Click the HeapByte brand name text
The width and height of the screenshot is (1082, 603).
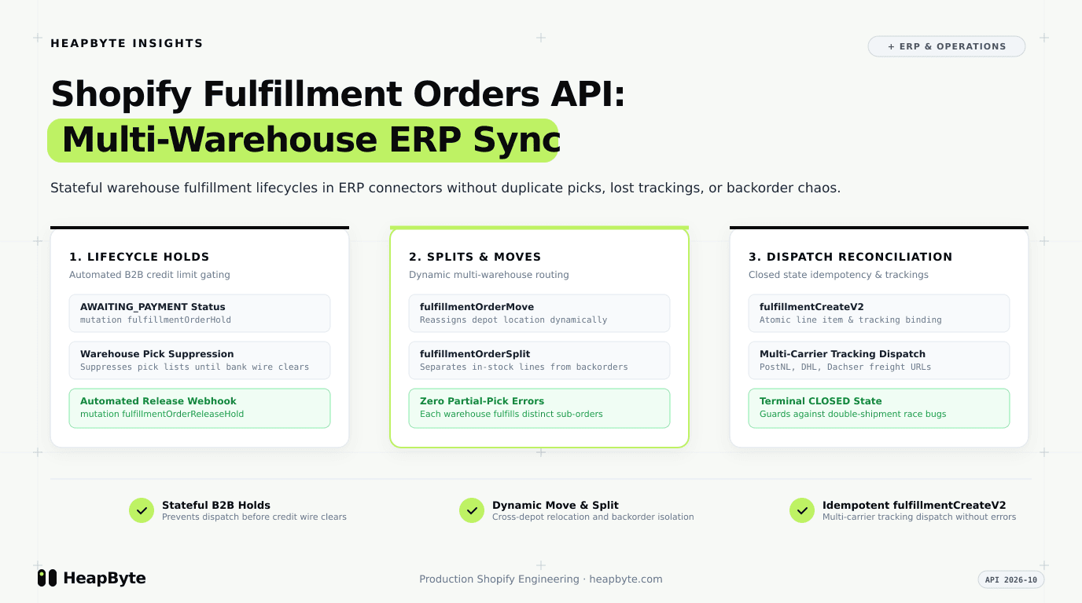[x=105, y=579]
